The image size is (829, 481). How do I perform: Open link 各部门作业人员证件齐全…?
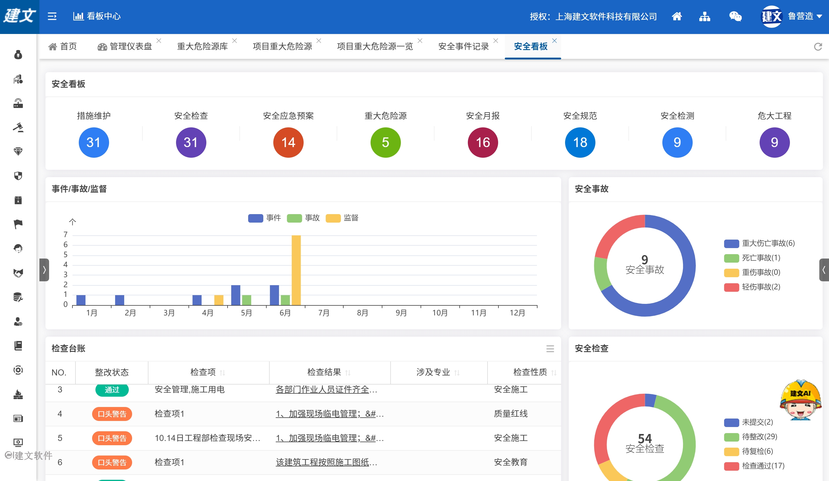pyautogui.click(x=326, y=389)
